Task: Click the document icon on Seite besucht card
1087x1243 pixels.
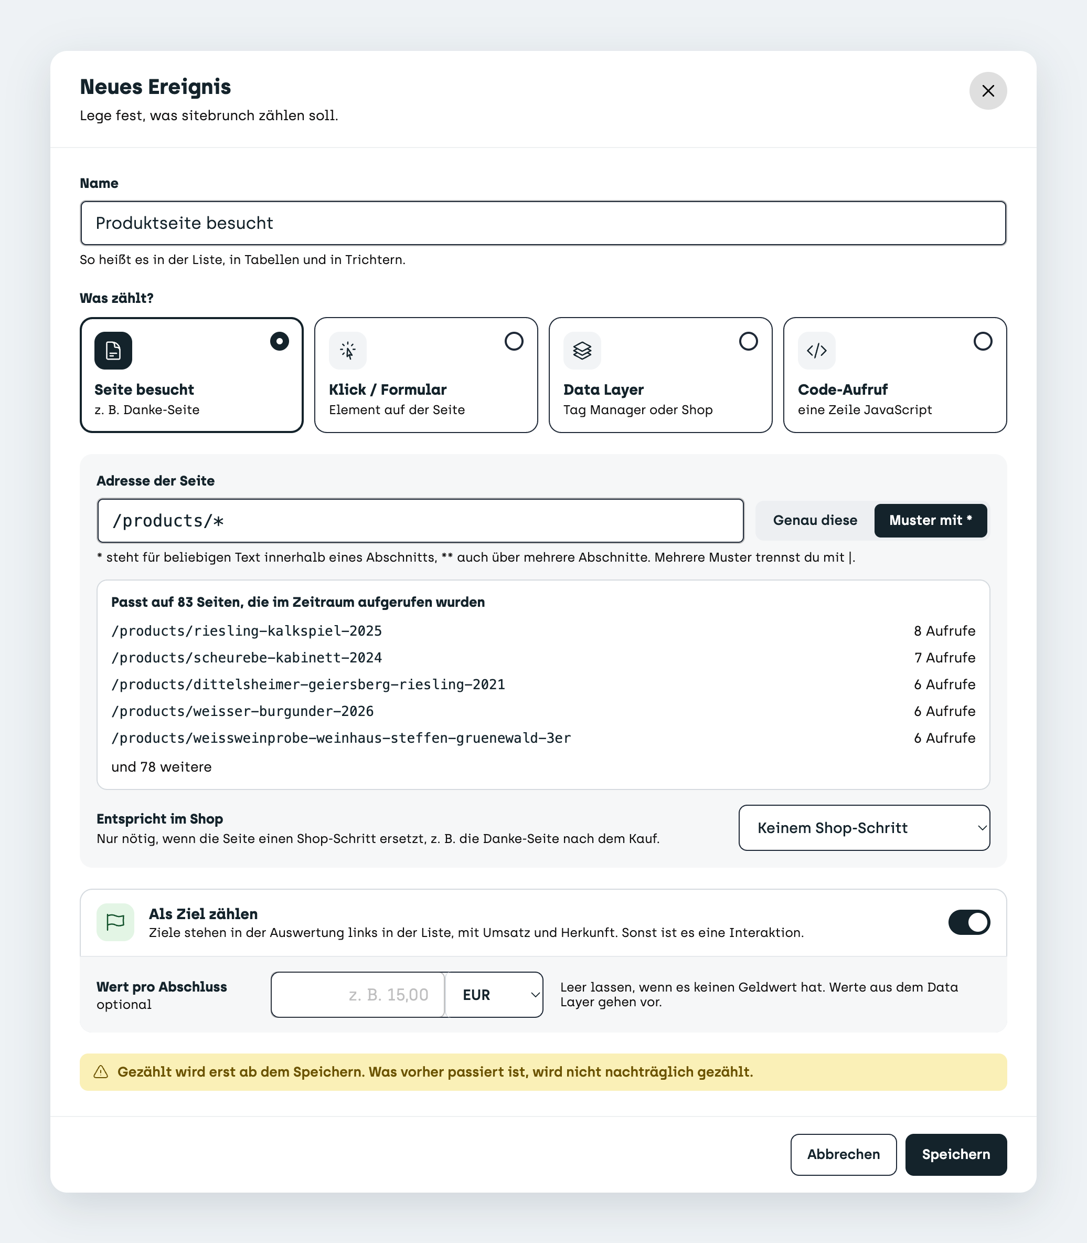Action: [113, 350]
